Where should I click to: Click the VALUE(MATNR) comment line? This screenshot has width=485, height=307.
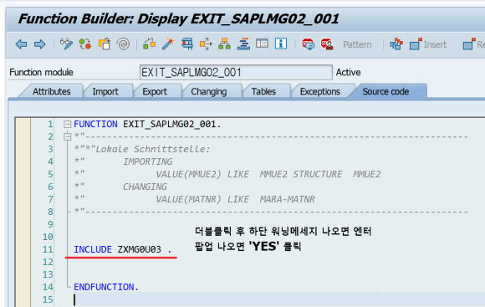tap(235, 199)
